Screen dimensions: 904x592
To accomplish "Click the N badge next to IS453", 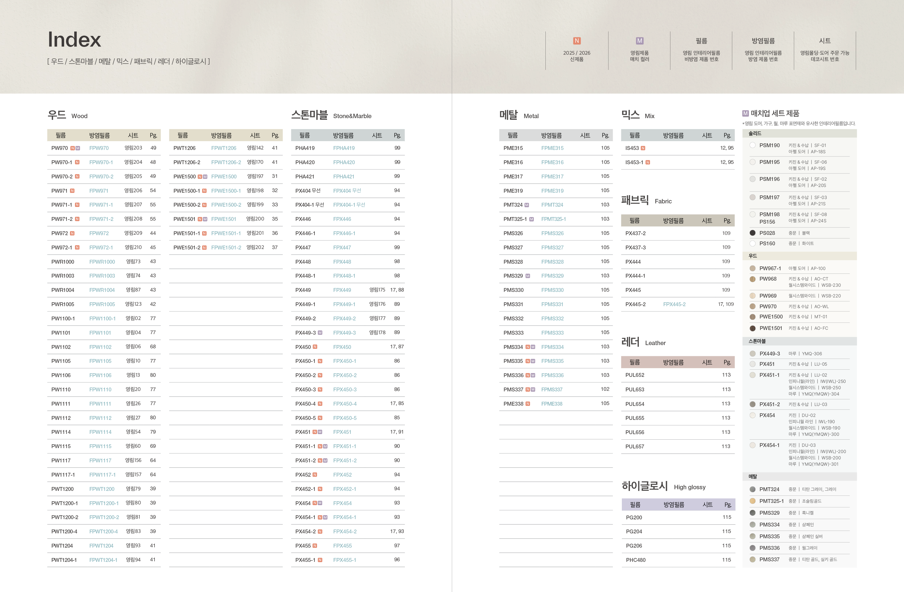I will coord(643,148).
